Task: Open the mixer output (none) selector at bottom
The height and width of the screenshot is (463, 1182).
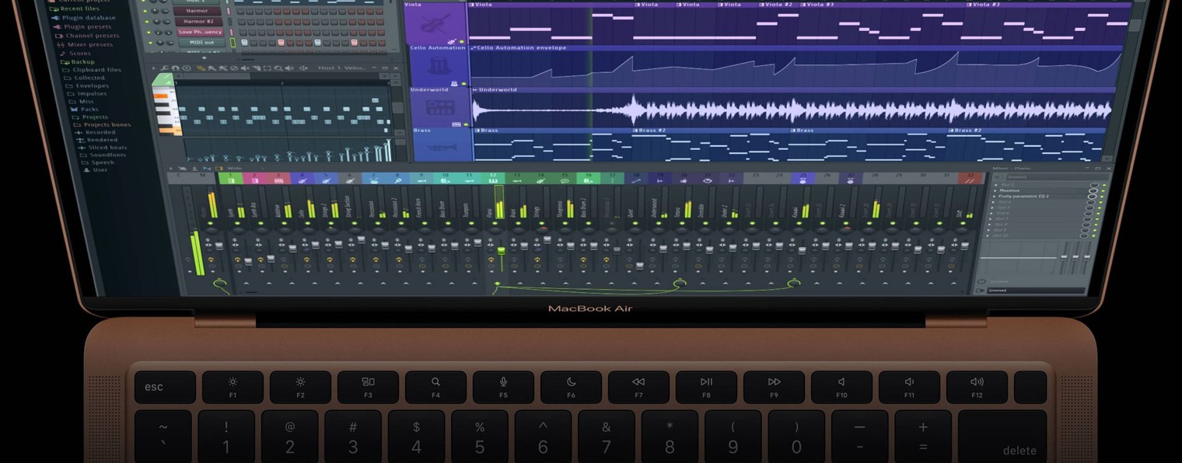Action: [x=1034, y=290]
